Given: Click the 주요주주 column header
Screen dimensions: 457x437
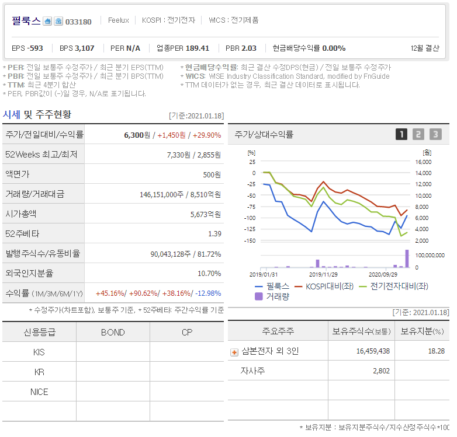Looking at the screenshot, I should [x=278, y=331].
